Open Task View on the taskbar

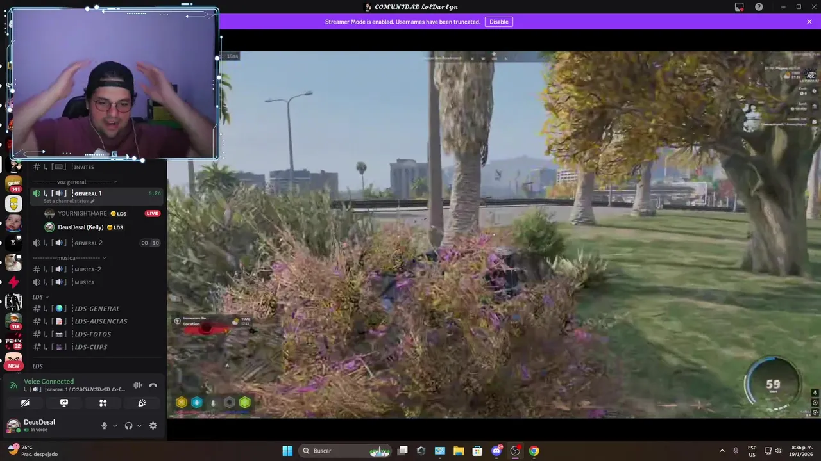[x=402, y=451]
